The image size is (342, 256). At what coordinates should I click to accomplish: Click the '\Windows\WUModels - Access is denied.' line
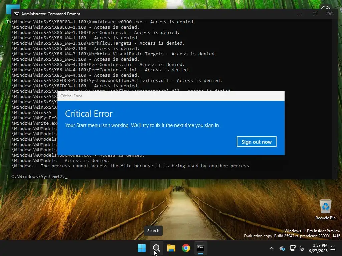(61, 160)
